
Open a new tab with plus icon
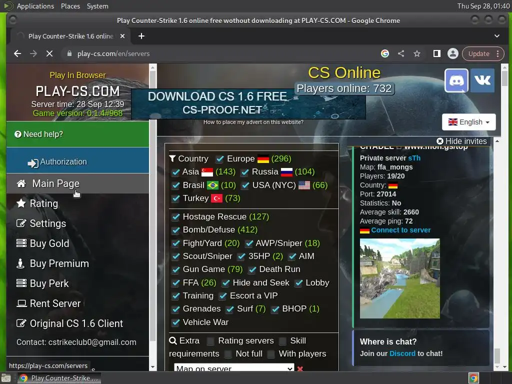(141, 36)
